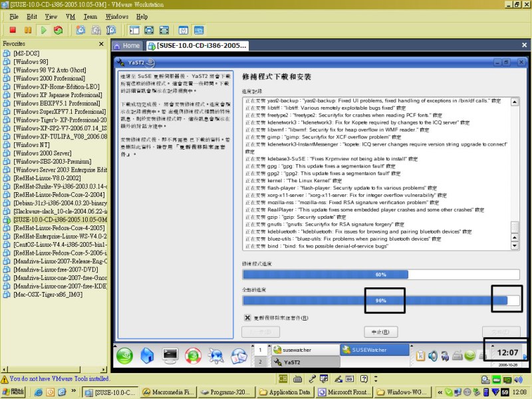The height and width of the screenshot is (399, 532).
Task: Close the Favorites panel
Action: (x=101, y=44)
